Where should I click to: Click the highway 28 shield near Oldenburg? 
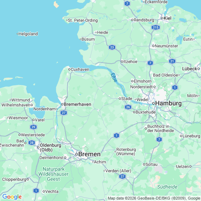32,143
